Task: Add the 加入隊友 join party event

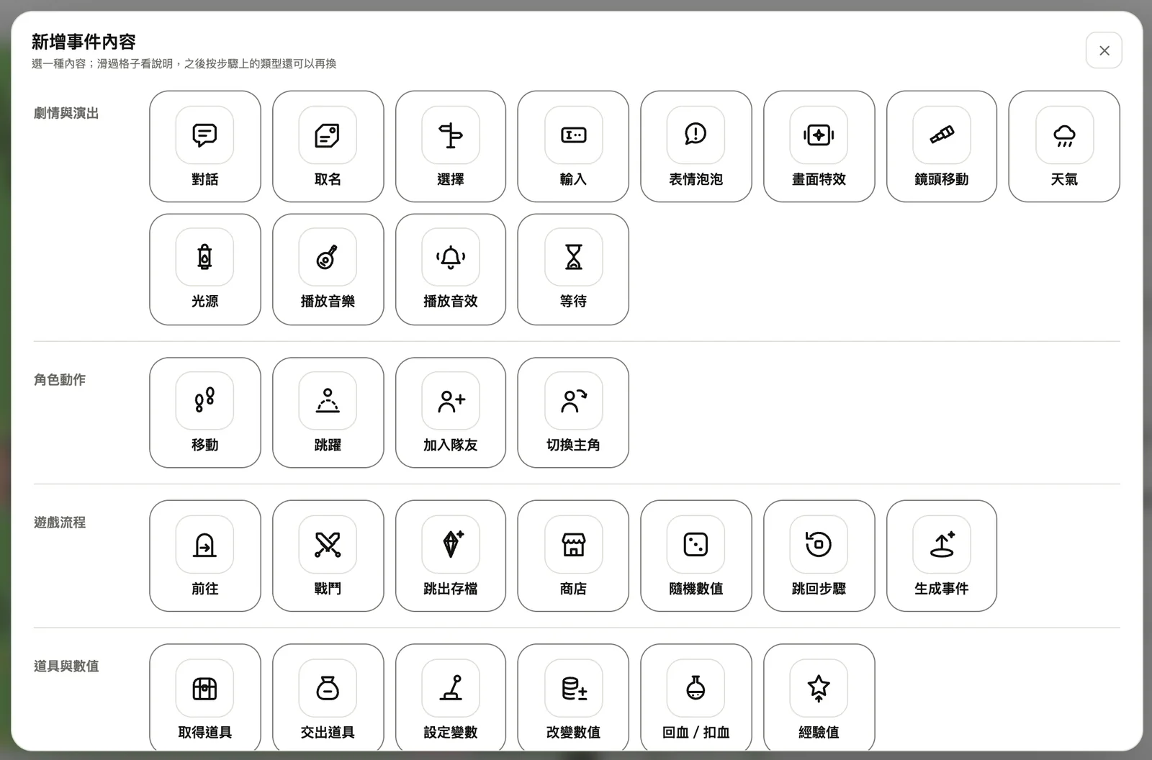Action: [x=451, y=413]
